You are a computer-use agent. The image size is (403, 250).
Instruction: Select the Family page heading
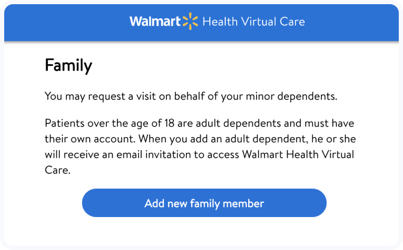click(68, 65)
